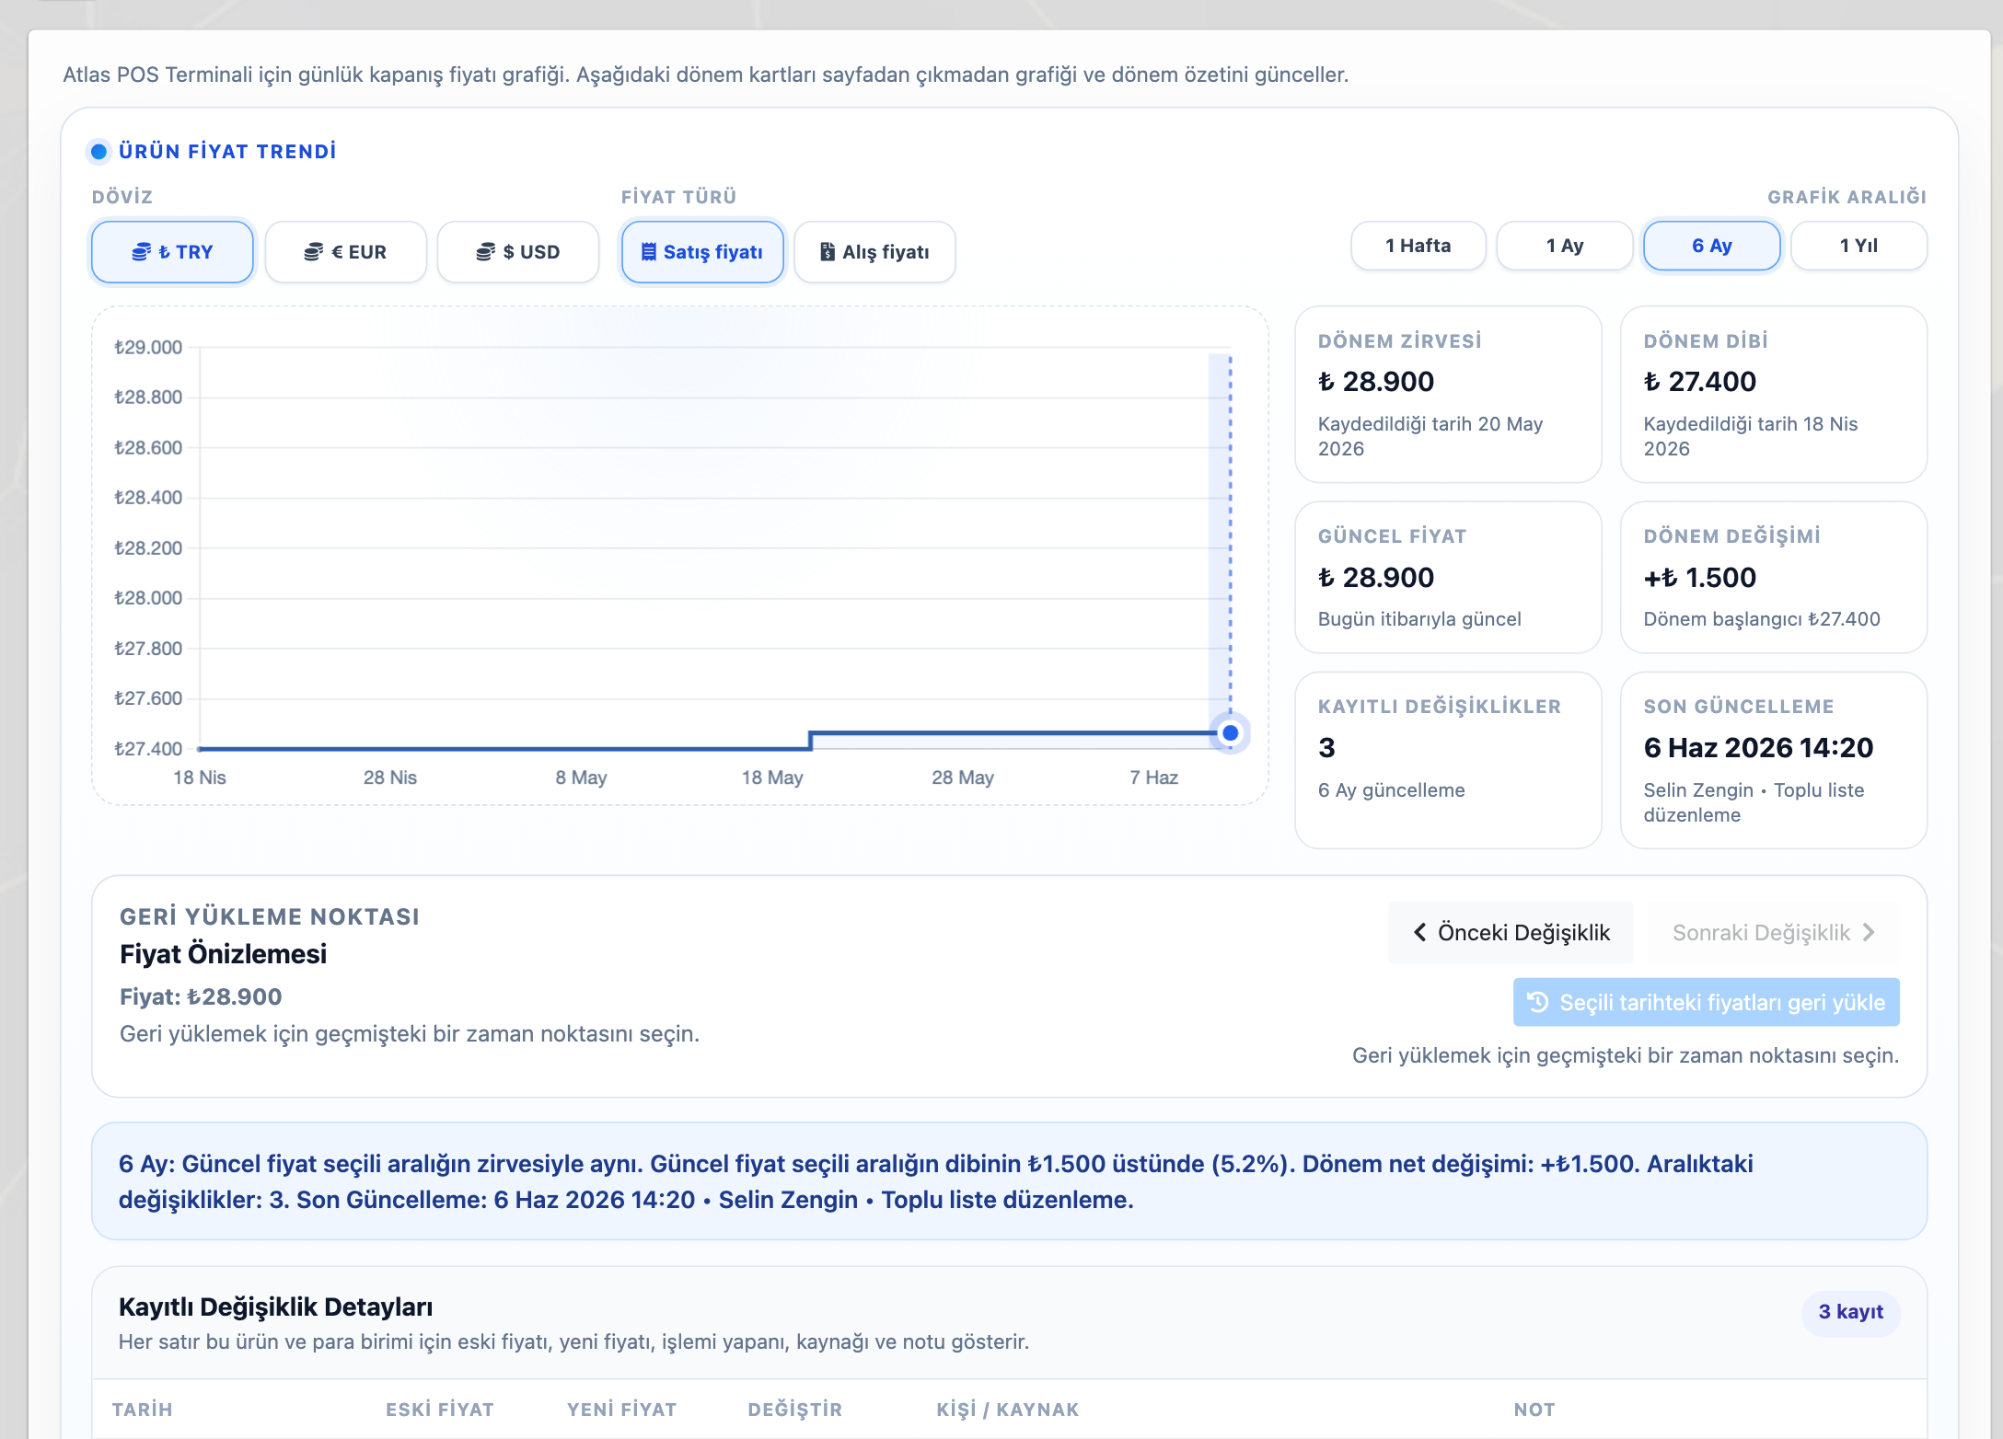The image size is (2003, 1439).
Task: Choose Satış fiyatı price type
Action: (x=702, y=251)
